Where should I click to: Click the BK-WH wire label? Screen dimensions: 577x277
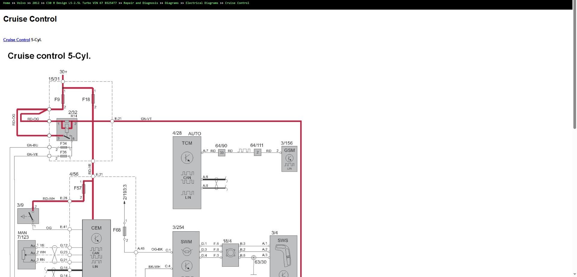click(154, 267)
